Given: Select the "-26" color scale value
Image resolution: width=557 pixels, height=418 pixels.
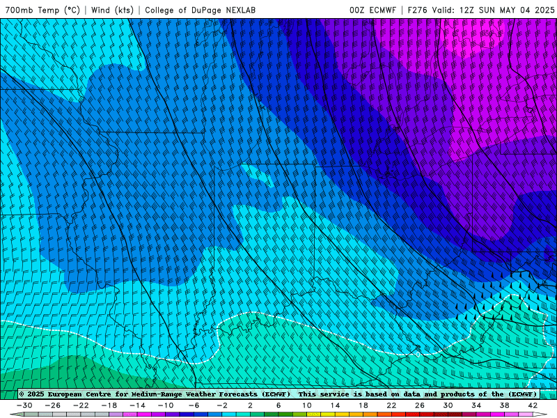Looking at the screenshot, I should [x=53, y=405].
